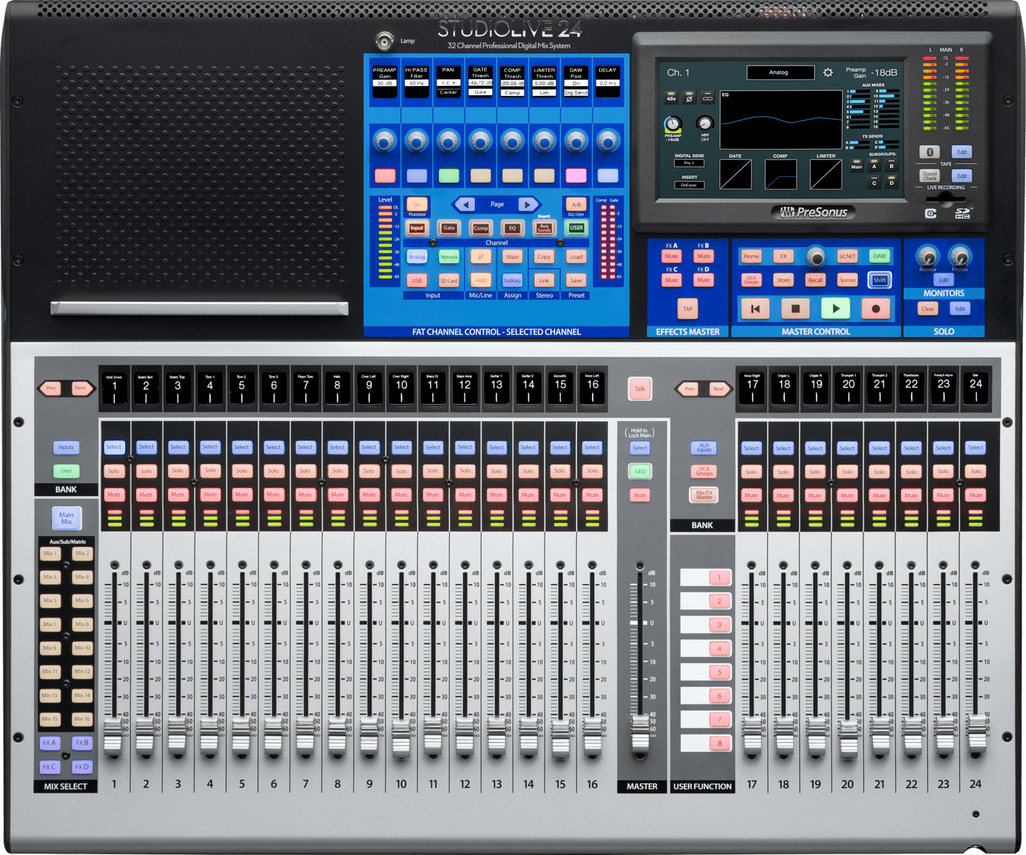Screen dimensions: 1026x855
Task: Switch Fat Channel to EQ tab
Action: tap(513, 228)
